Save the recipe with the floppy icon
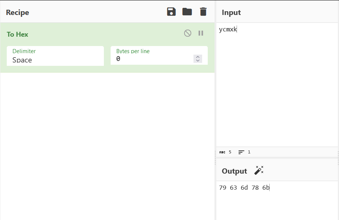This screenshot has width=339, height=220. click(171, 12)
